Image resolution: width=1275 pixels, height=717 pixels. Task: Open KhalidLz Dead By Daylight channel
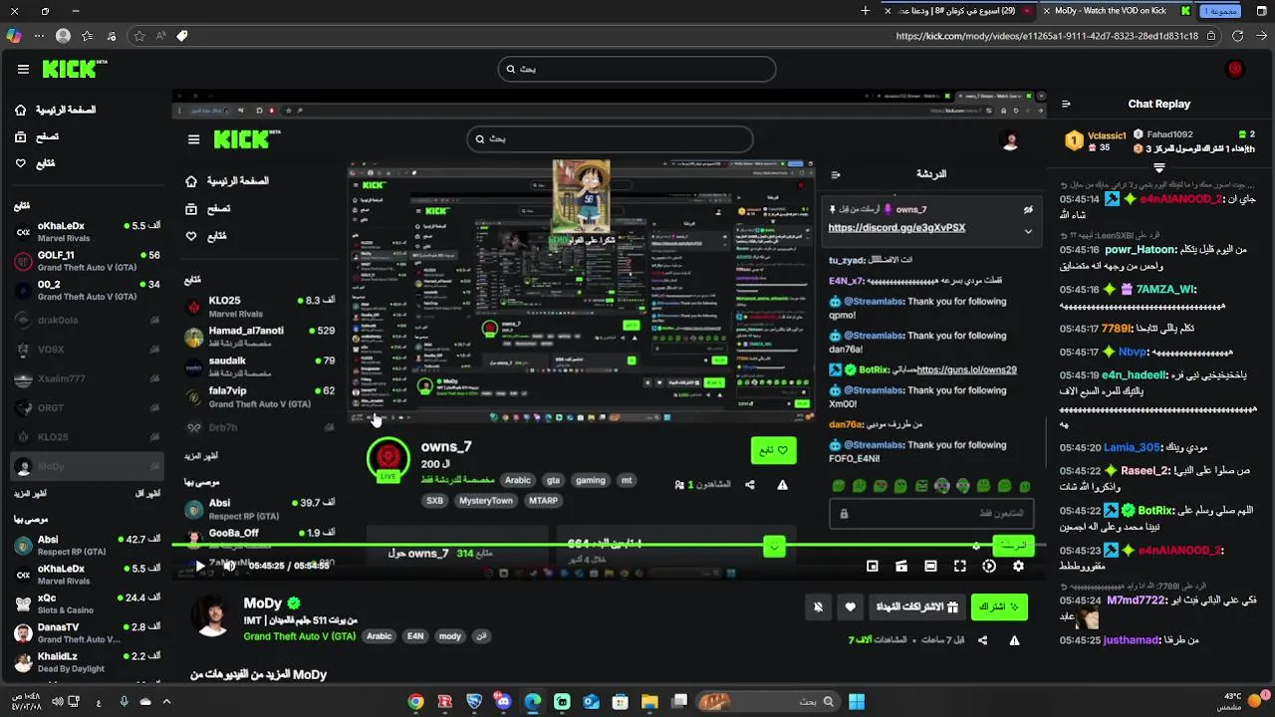[86, 662]
